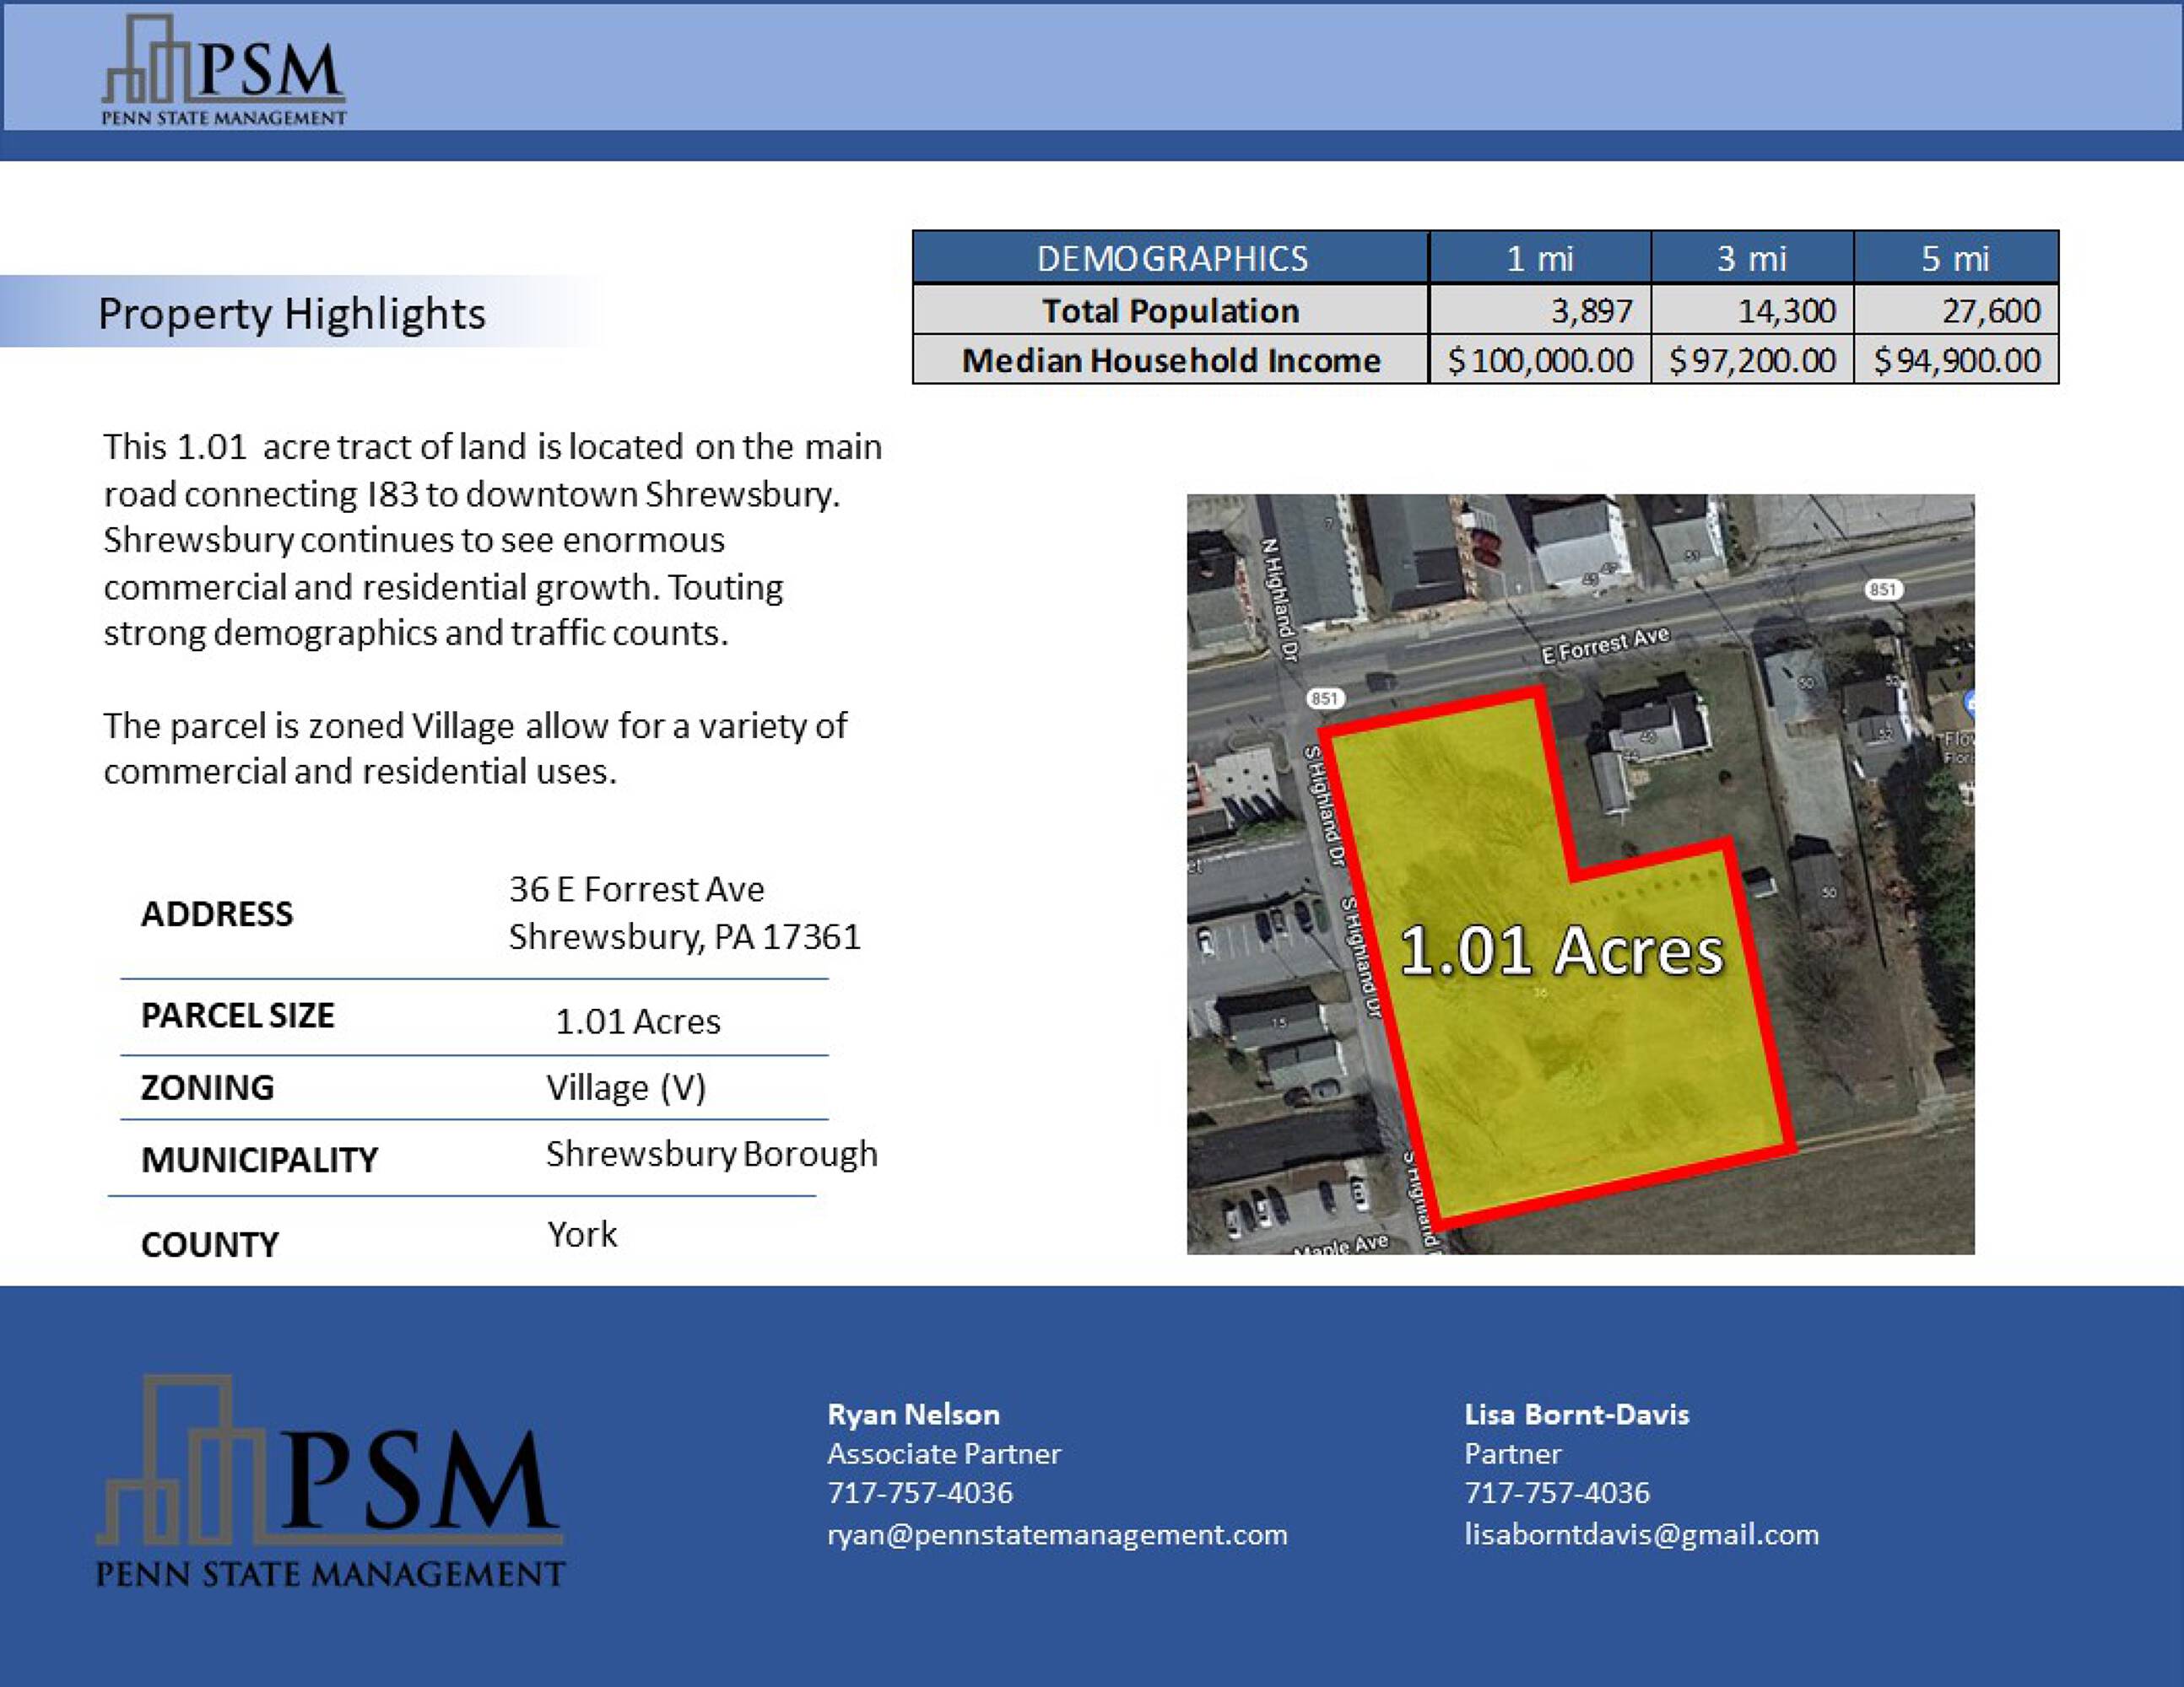The width and height of the screenshot is (2184, 1687).
Task: Click the $100,000.00 median income cell
Action: click(1540, 360)
